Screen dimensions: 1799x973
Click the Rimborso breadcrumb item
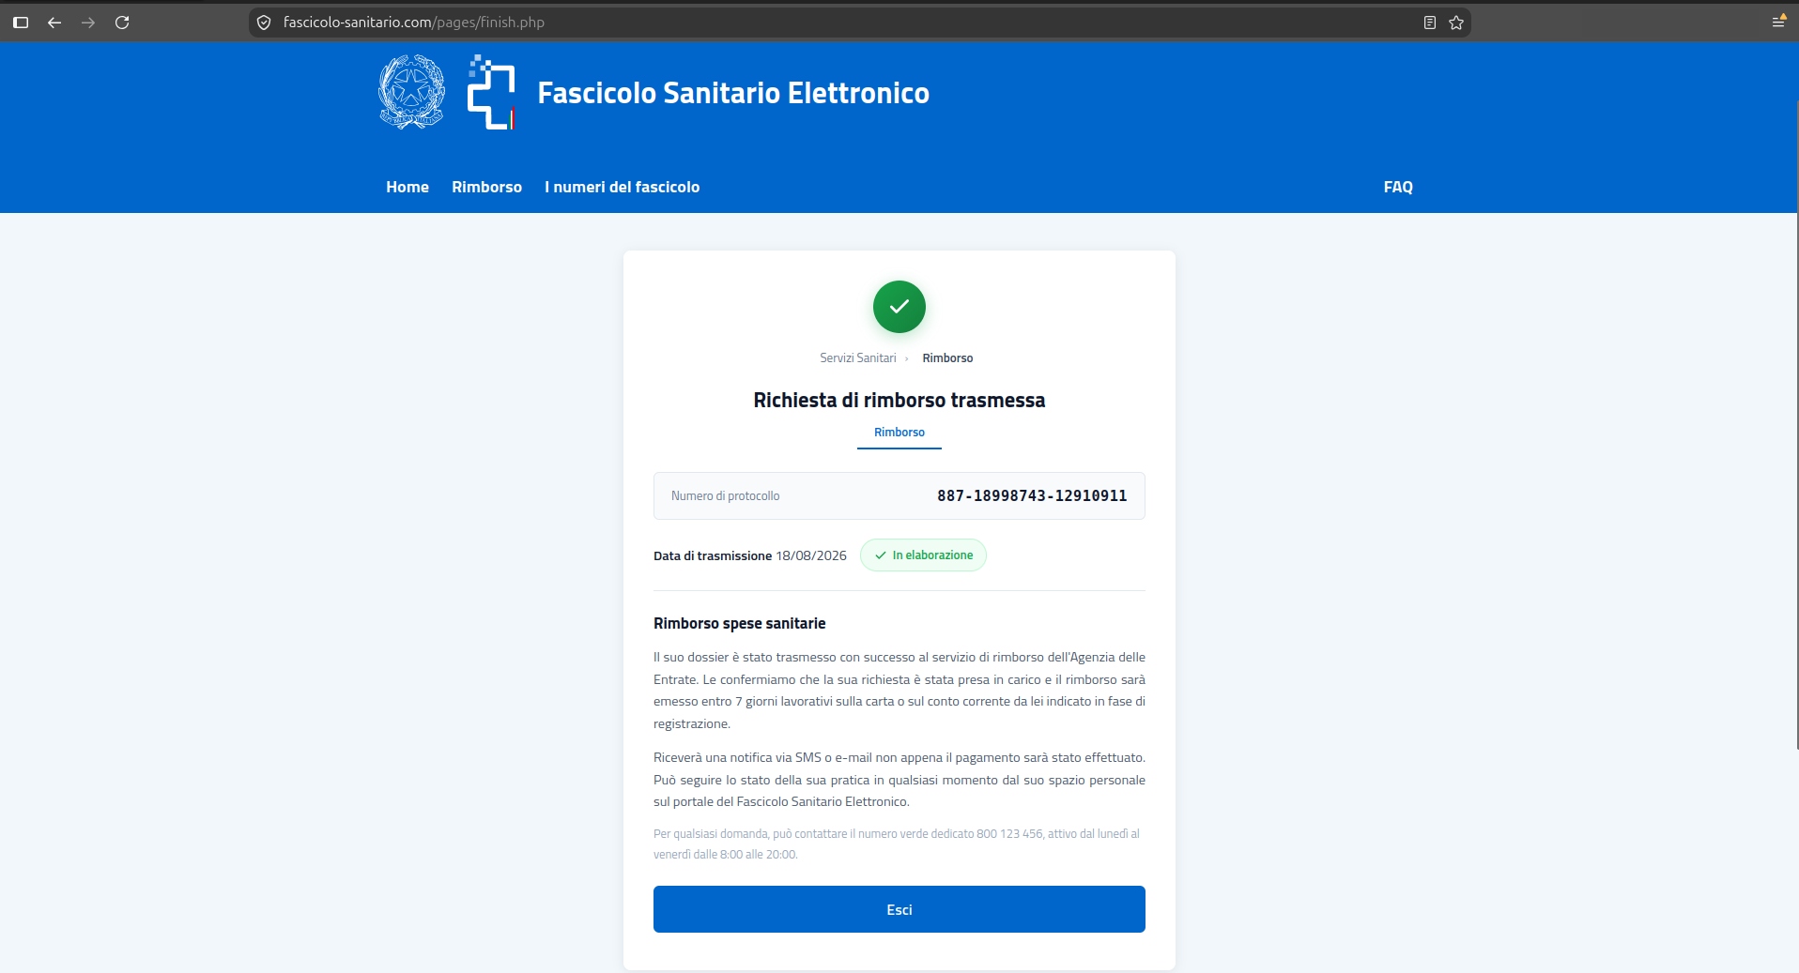click(x=947, y=358)
